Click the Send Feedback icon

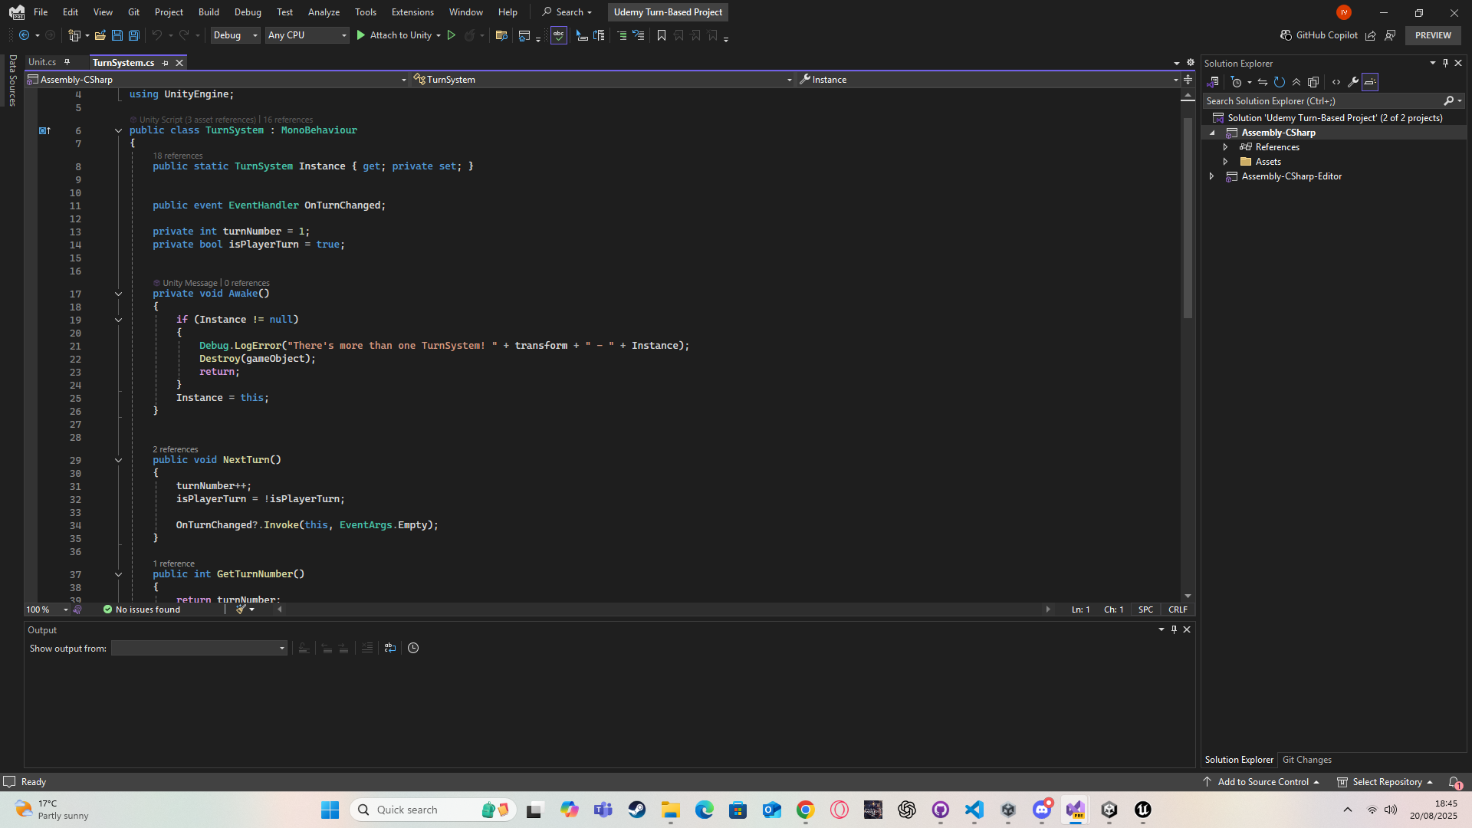pos(1390,35)
